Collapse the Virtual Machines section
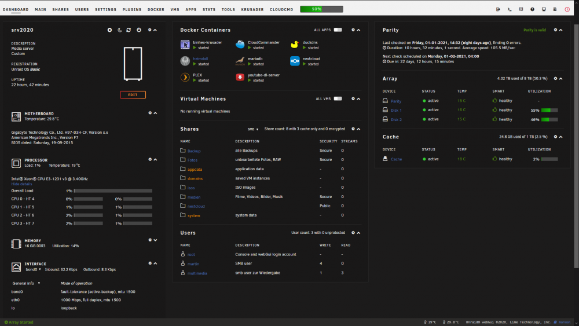Screen dimensions: 579x326 pyautogui.click(x=358, y=98)
